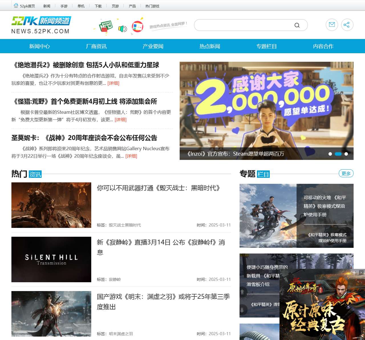Open the 《绝地潜兵2》被删除创意 headline
This screenshot has width=365, height=340.
click(85, 65)
